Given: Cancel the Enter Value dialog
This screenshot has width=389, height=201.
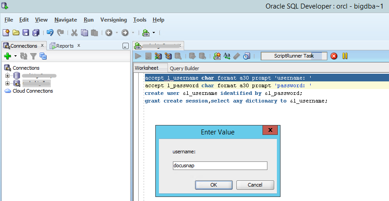Looking at the screenshot, I should pos(255,185).
